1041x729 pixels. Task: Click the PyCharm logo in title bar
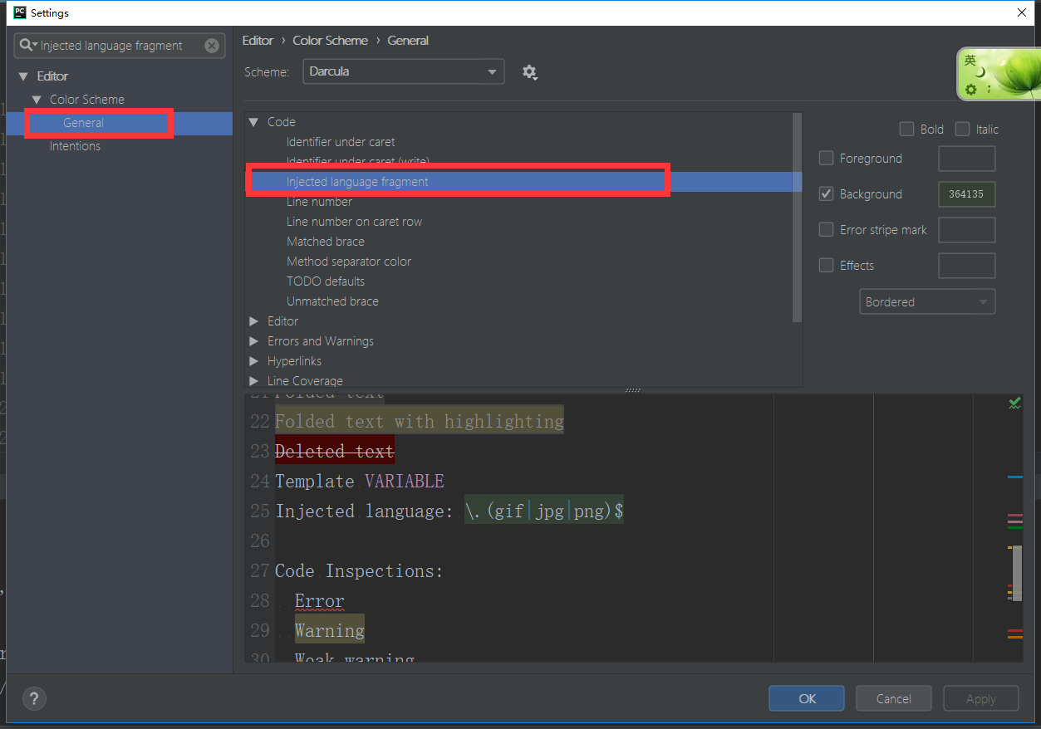[19, 12]
